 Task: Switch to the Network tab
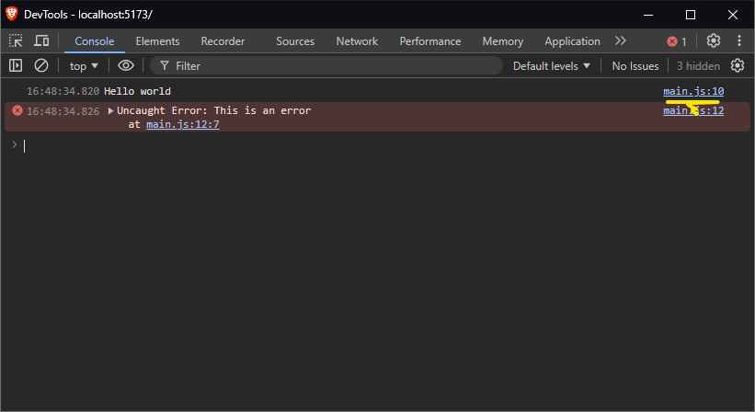click(x=357, y=41)
